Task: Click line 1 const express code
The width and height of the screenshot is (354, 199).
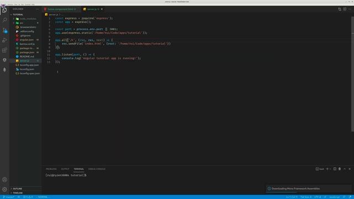Action: (84, 18)
